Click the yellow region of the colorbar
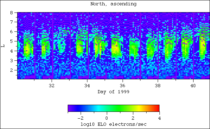 point(139,108)
